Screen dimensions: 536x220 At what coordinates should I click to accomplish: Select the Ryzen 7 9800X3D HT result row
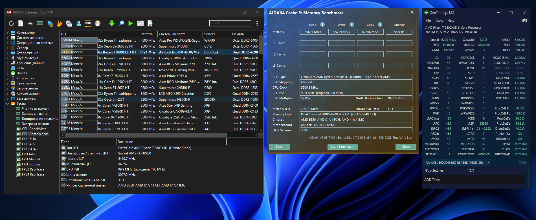(x=160, y=52)
